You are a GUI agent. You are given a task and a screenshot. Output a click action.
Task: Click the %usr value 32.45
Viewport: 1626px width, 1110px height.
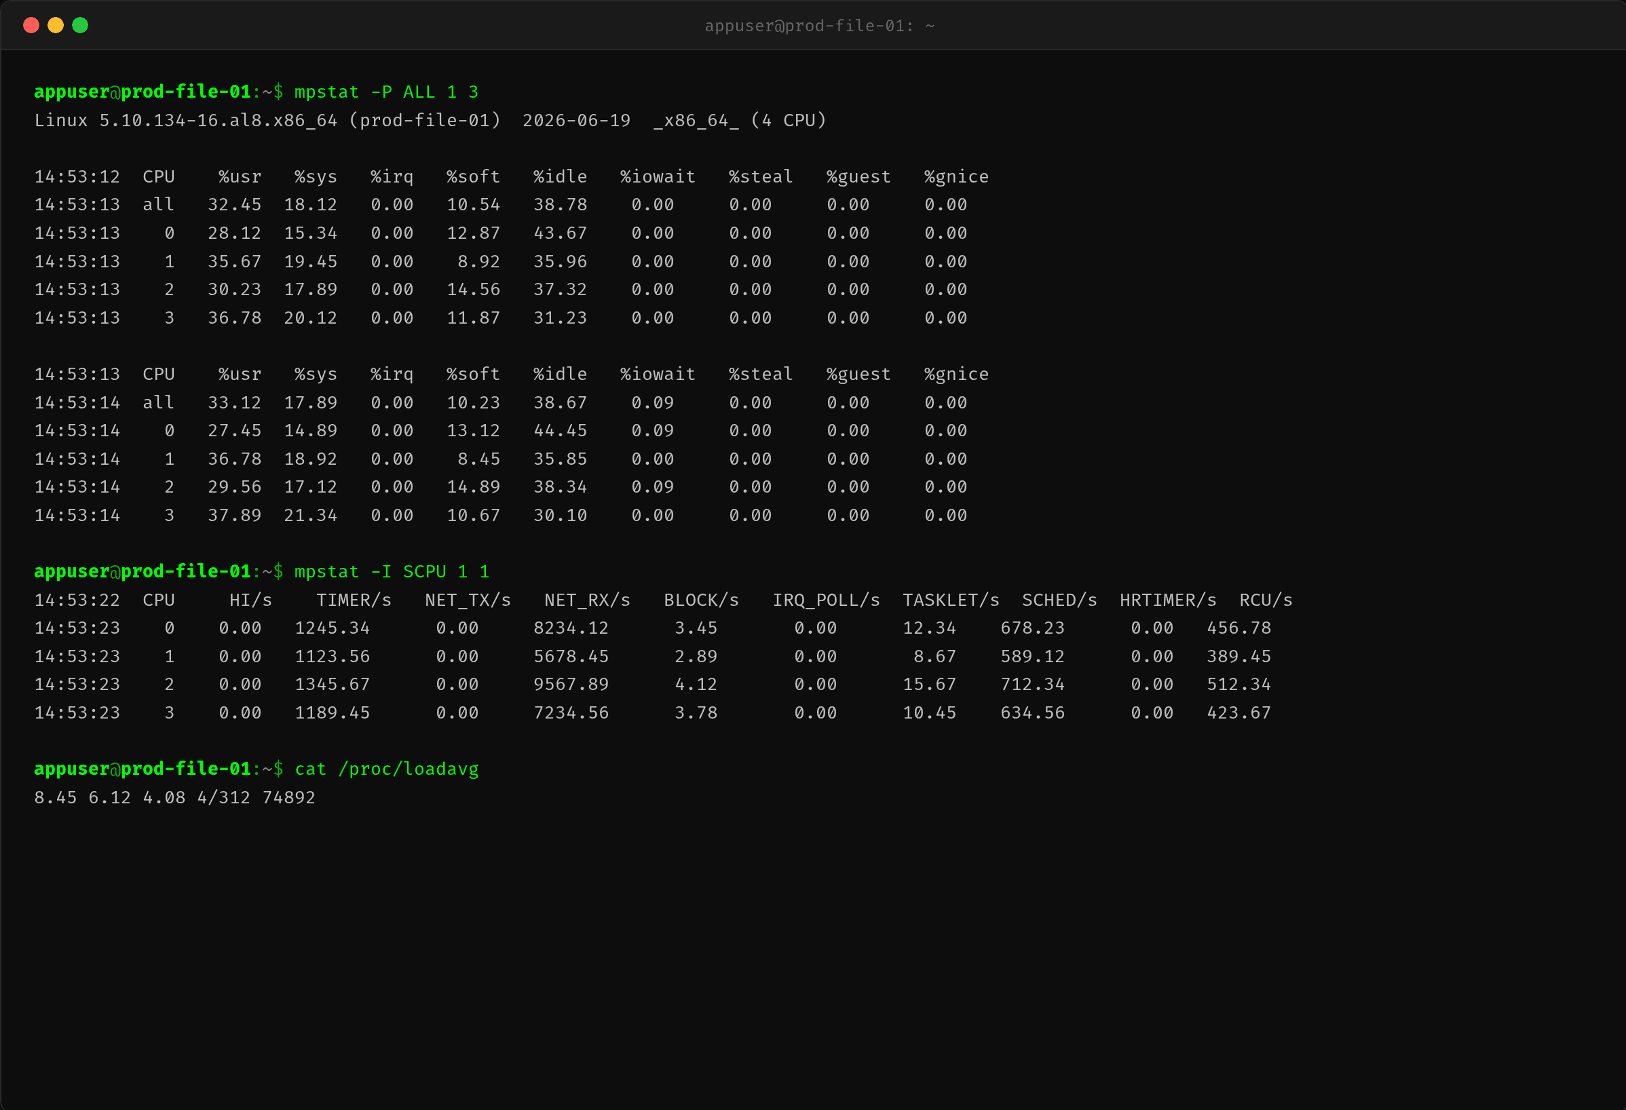point(234,205)
